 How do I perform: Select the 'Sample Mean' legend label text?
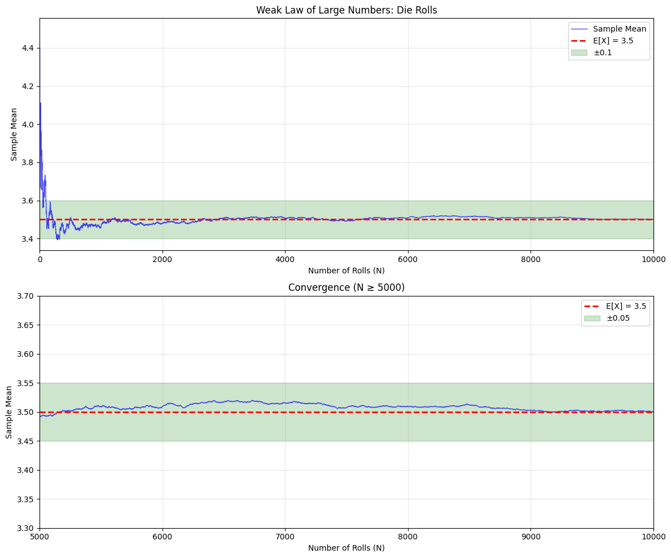(x=619, y=29)
